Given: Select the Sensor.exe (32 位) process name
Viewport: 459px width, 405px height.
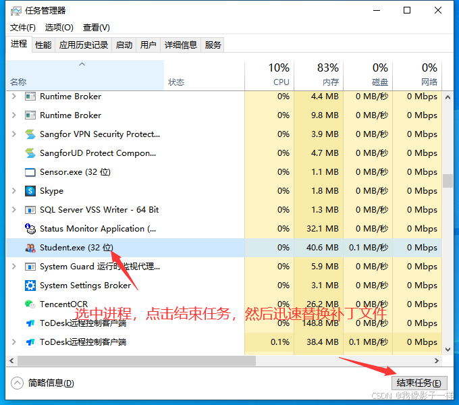Looking at the screenshot, I should tap(75, 172).
